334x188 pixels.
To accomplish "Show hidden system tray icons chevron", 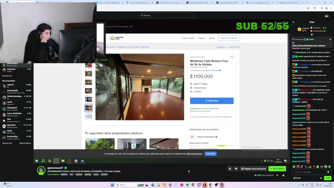I will coord(299,185).
